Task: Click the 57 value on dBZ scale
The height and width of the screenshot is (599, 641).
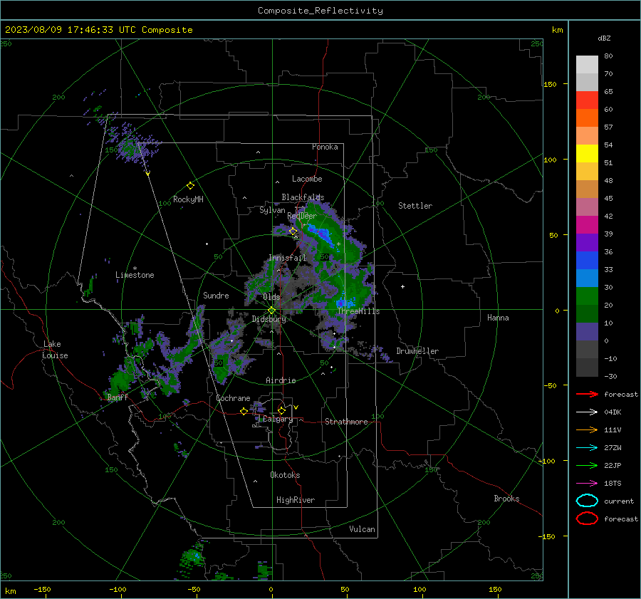Action: (608, 127)
